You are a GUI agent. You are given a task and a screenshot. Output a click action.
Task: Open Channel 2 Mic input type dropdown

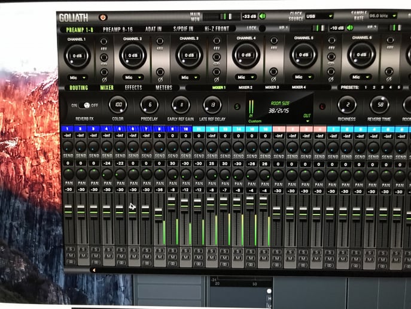click(x=133, y=77)
